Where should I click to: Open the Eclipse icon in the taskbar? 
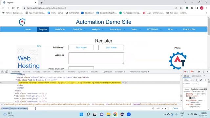(122, 114)
